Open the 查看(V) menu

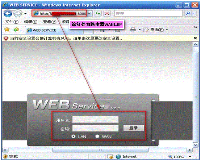50,22
